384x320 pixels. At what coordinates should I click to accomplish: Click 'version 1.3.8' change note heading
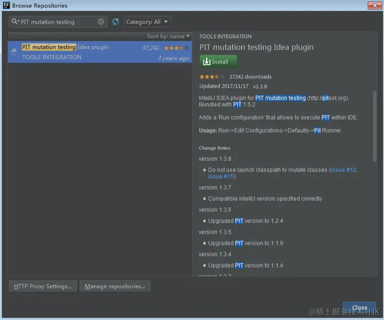[215, 159]
